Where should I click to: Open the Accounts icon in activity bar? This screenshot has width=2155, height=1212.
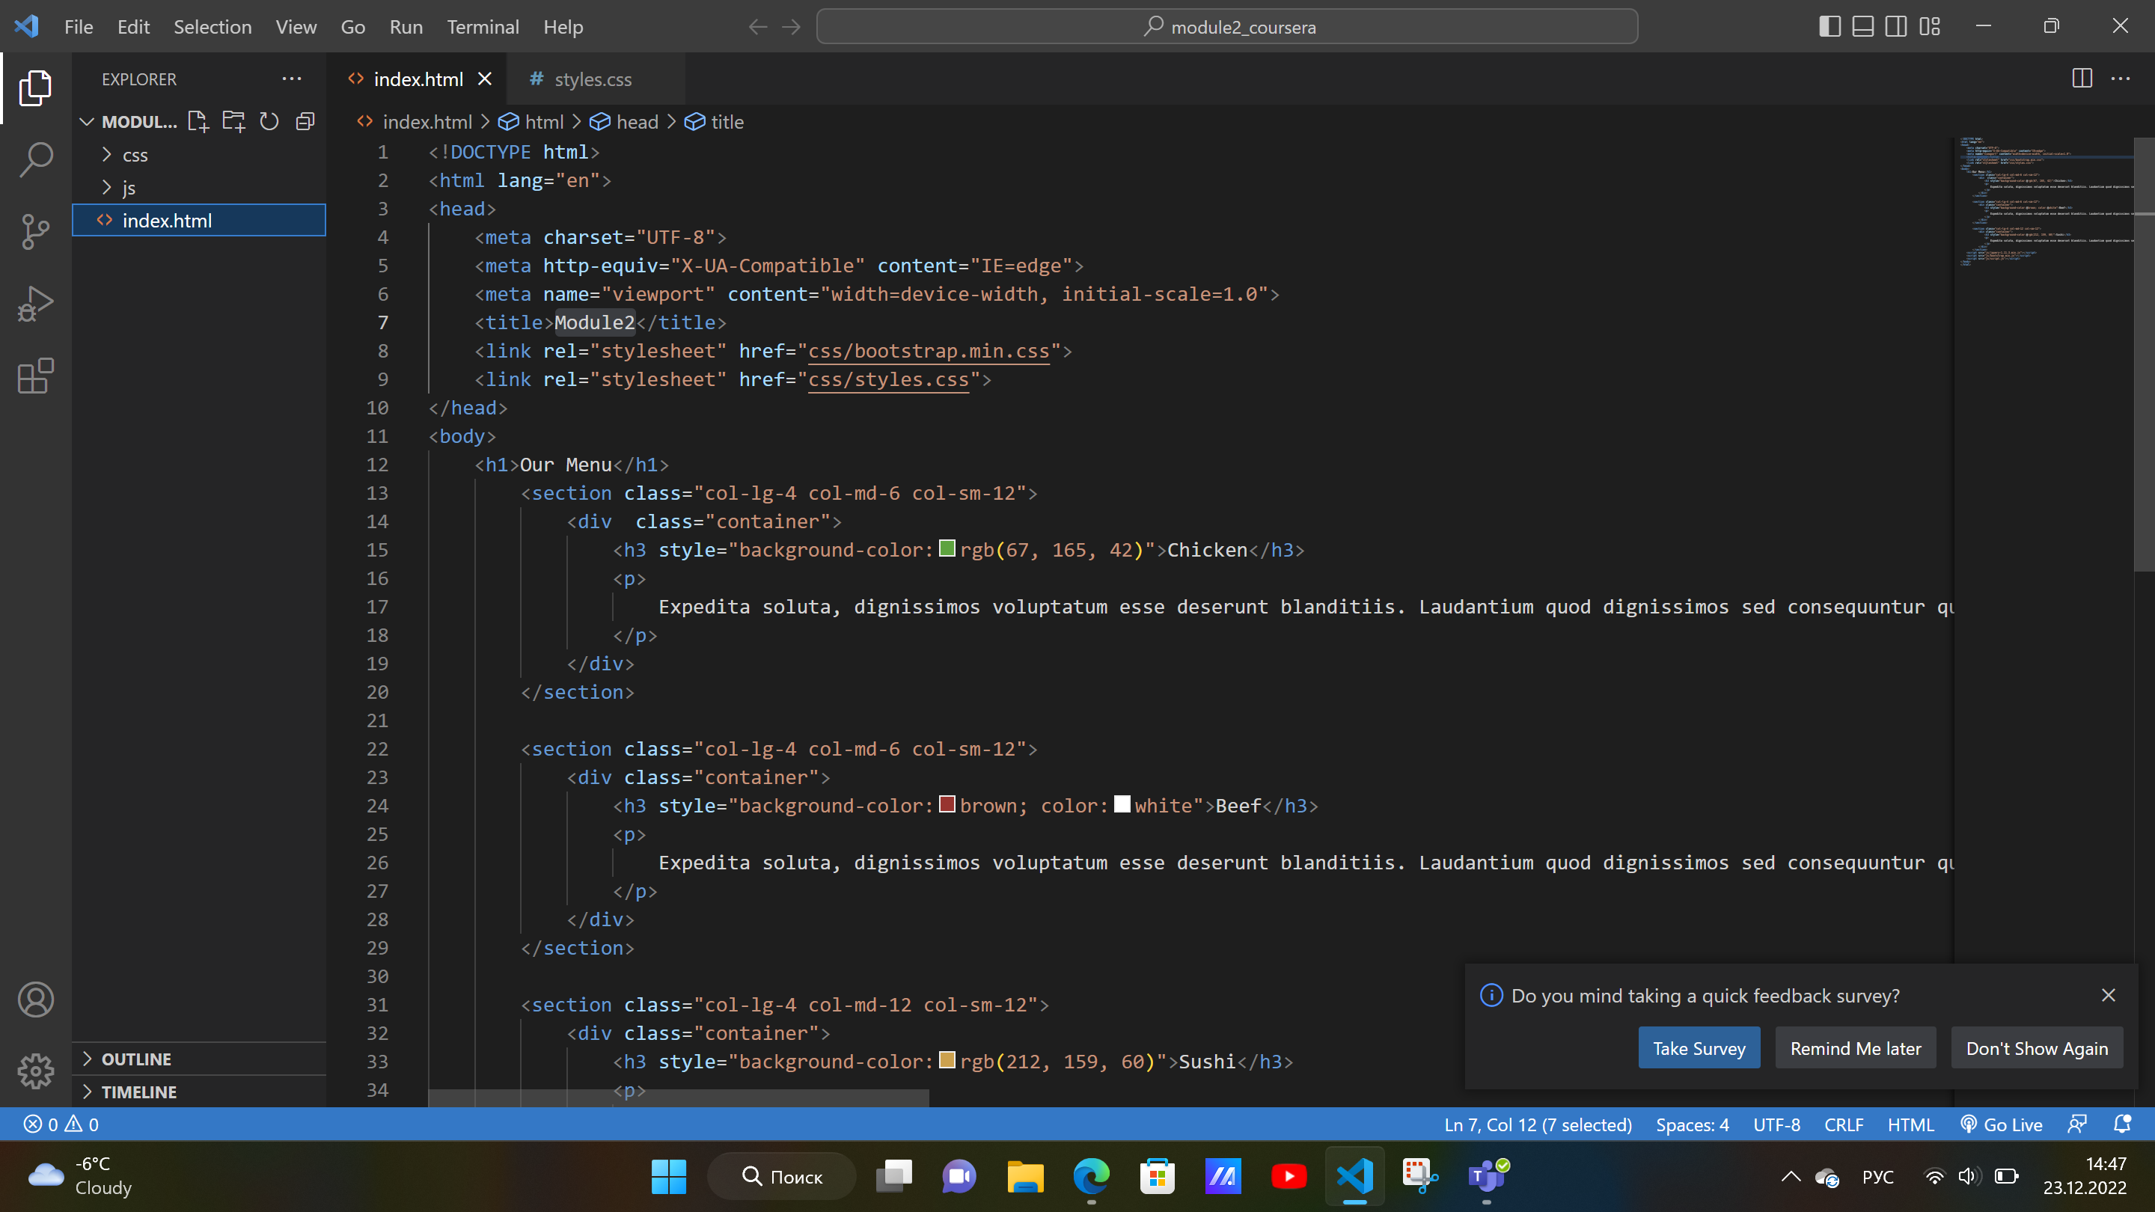36,999
